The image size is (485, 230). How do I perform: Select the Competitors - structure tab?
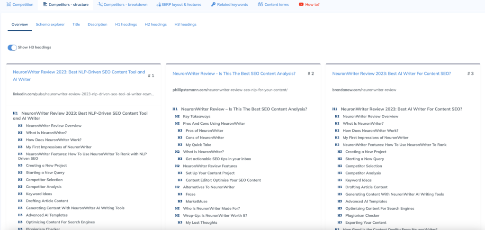coord(65,5)
